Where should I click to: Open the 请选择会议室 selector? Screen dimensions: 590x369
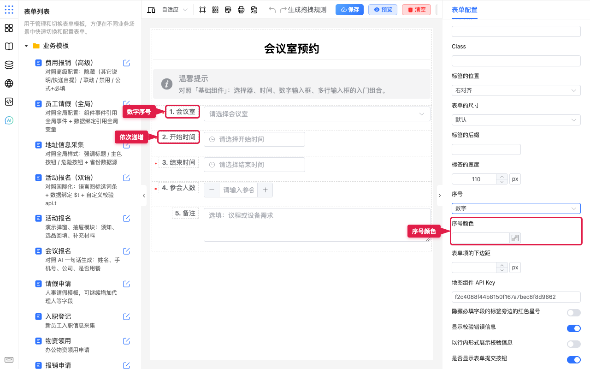tap(317, 114)
